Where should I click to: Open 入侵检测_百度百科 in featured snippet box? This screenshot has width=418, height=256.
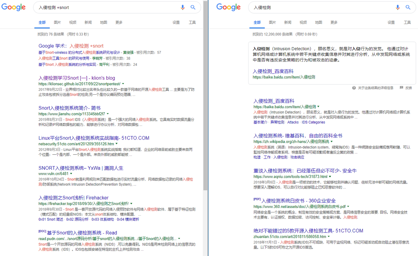[273, 71]
